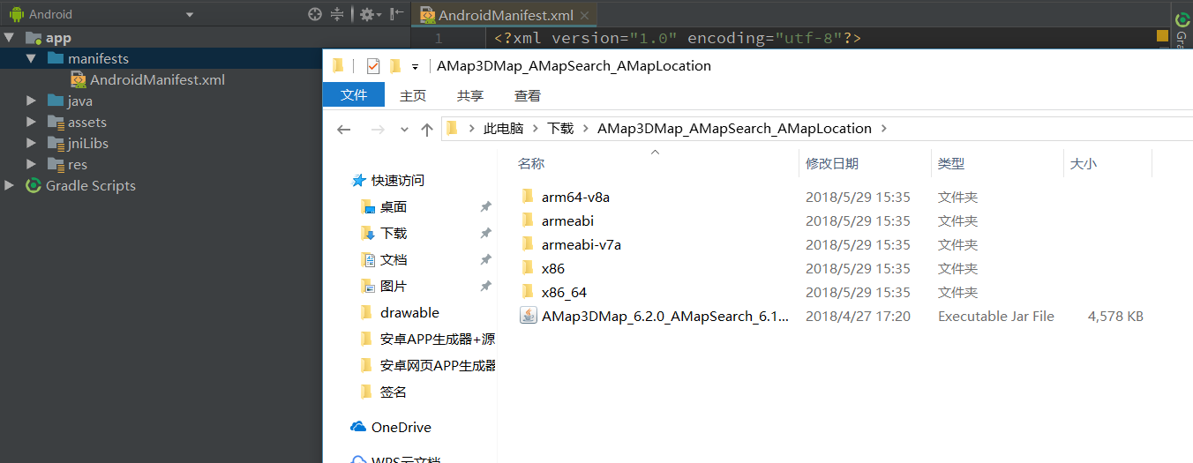Click the properties checkmark icon in title bar
The width and height of the screenshot is (1193, 463).
[x=372, y=66]
